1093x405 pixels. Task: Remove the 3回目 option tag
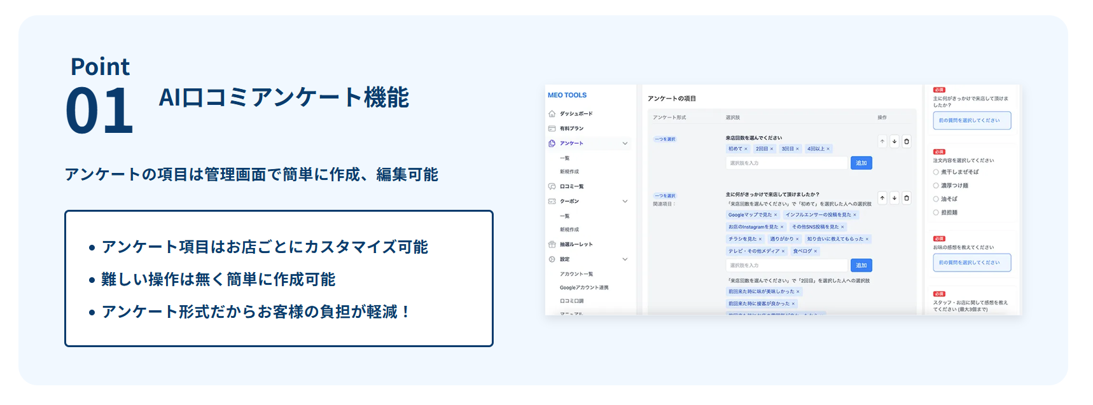point(797,149)
